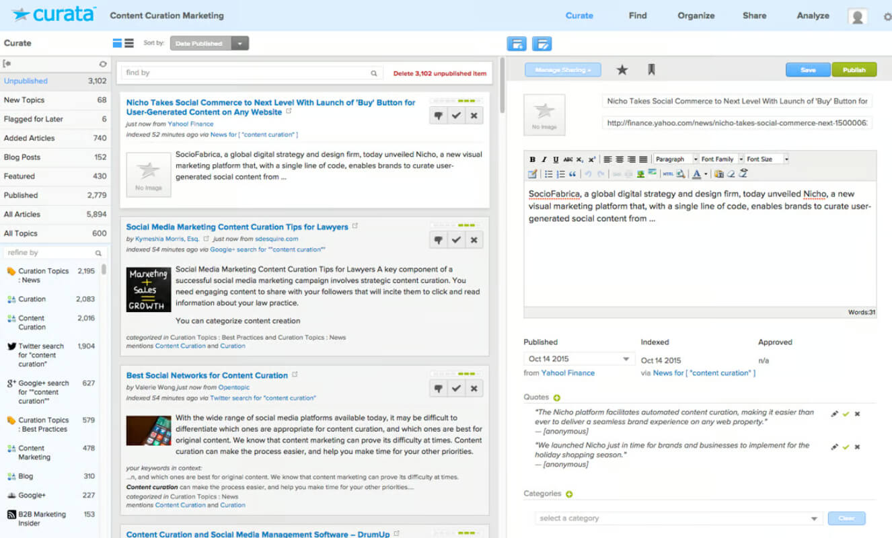Switch to the expanded card view

point(117,44)
